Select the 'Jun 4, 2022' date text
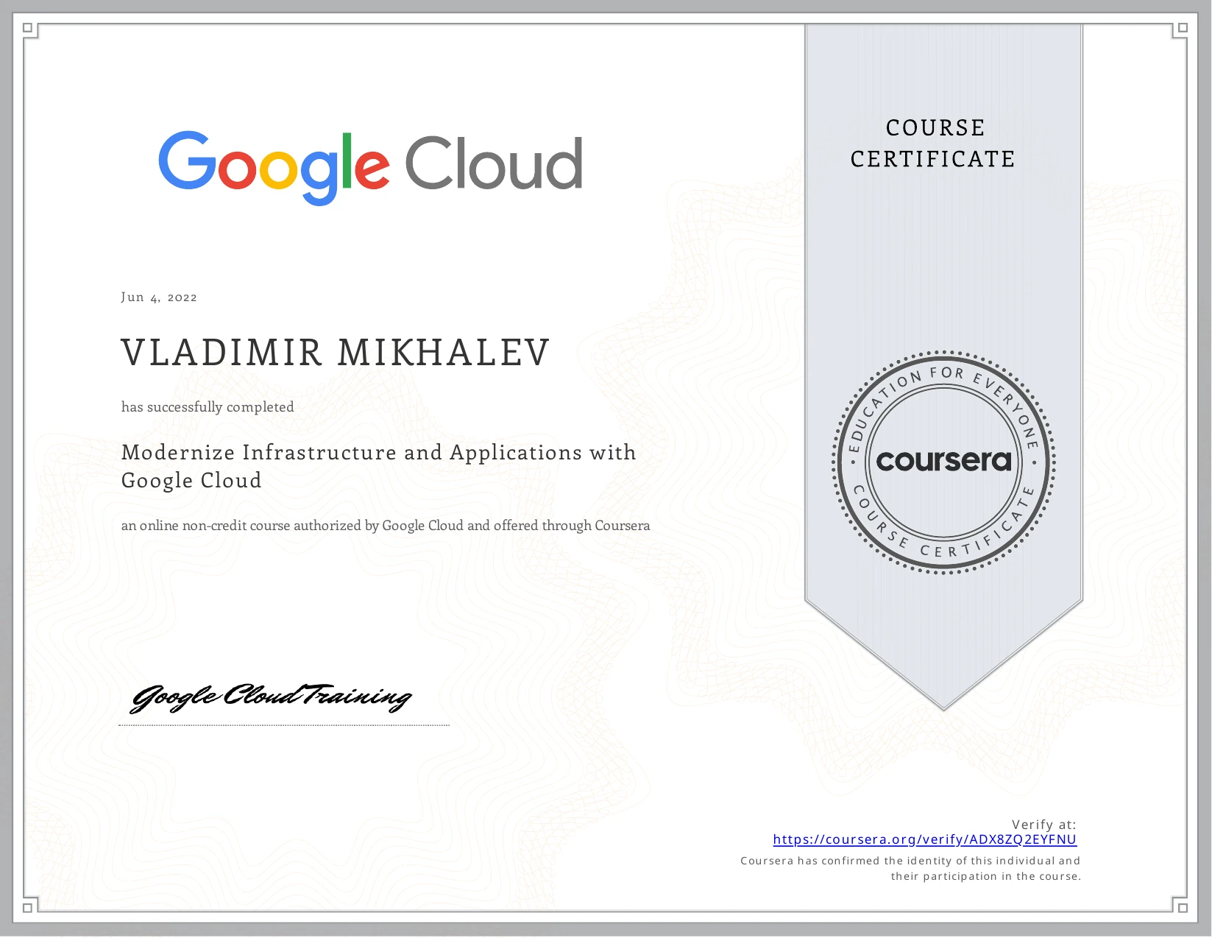 tap(159, 297)
